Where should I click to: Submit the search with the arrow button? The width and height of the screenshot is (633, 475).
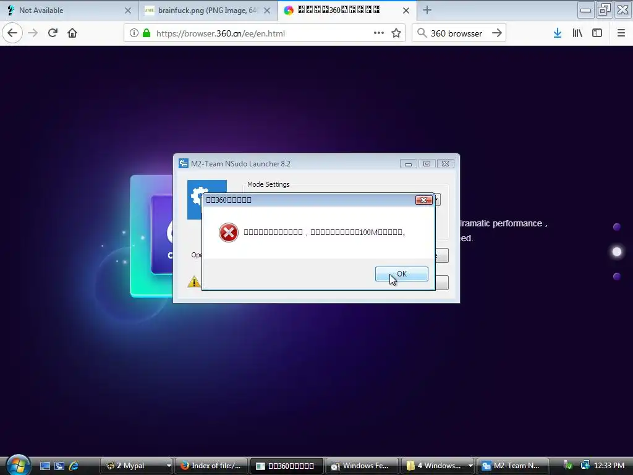tap(497, 33)
